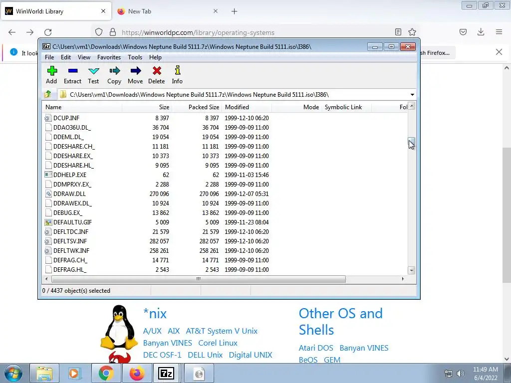Open the Windows Start menu

click(x=13, y=373)
